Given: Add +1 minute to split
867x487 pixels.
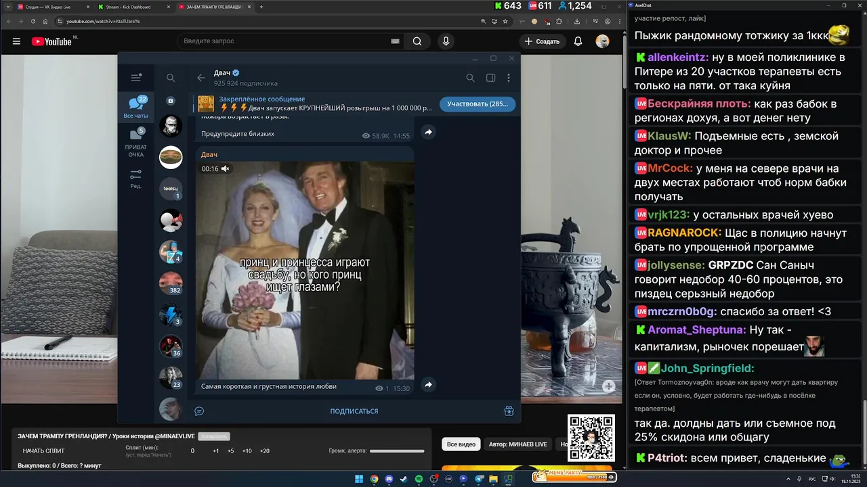Looking at the screenshot, I should 215,451.
